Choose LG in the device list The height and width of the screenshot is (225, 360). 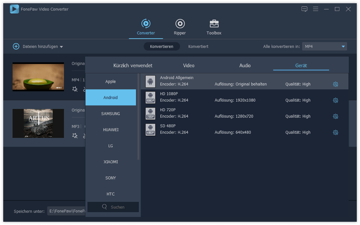pyautogui.click(x=111, y=146)
